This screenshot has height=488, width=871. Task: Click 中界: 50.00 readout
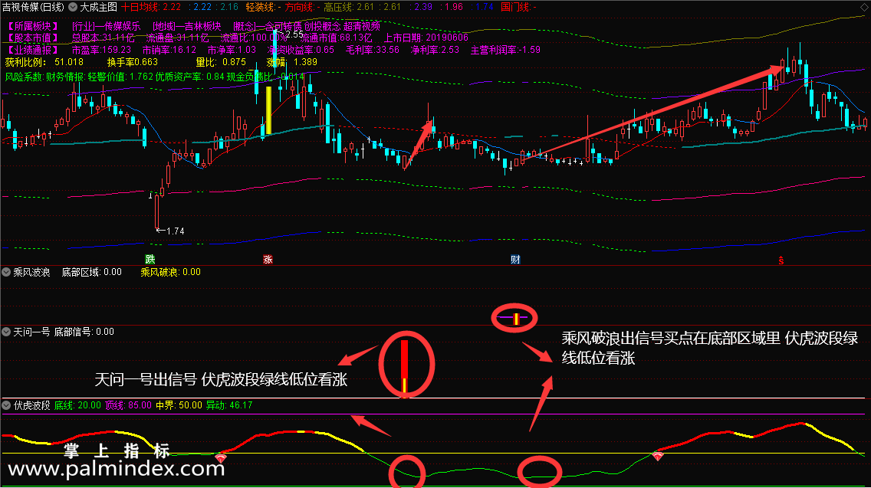tap(179, 405)
